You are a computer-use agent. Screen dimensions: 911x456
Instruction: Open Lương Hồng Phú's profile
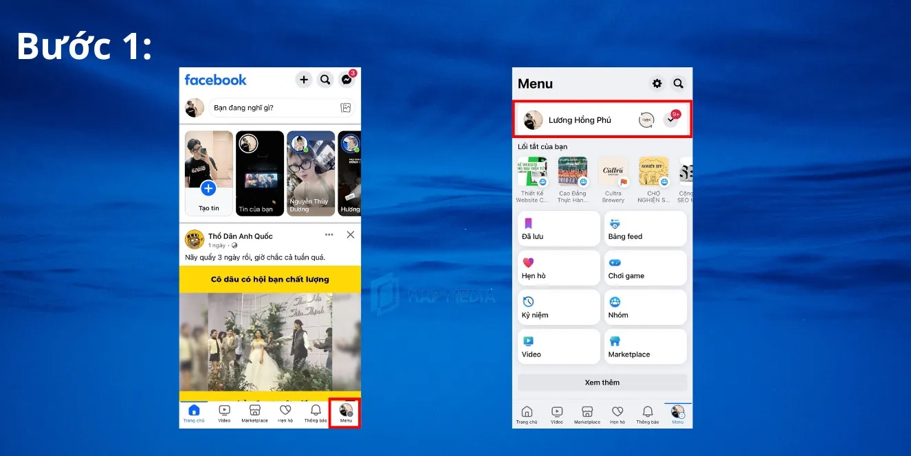coord(579,119)
